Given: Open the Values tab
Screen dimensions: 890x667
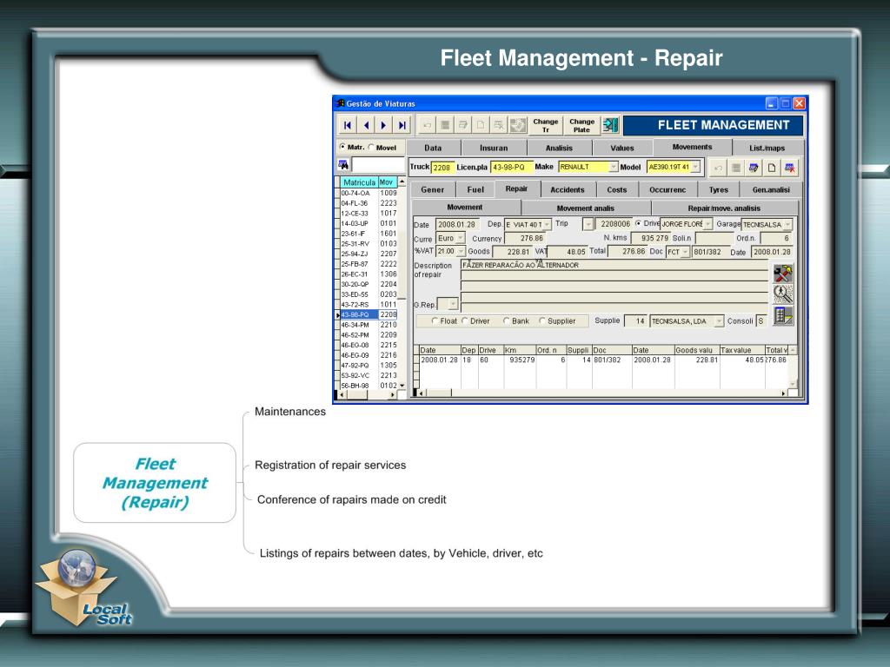Looking at the screenshot, I should click(x=622, y=148).
